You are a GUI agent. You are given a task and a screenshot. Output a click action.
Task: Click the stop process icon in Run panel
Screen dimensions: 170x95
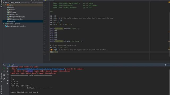pyautogui.click(x=4, y=71)
